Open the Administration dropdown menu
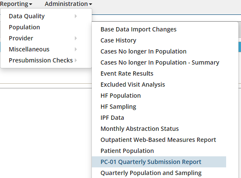This screenshot has height=178, width=241. 68,4
